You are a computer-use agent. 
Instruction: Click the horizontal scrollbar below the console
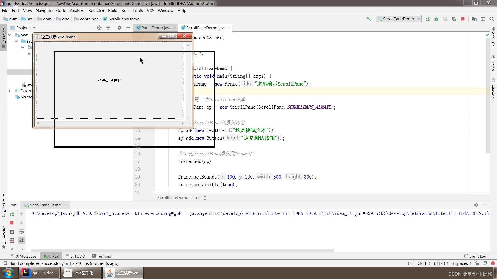181,250
